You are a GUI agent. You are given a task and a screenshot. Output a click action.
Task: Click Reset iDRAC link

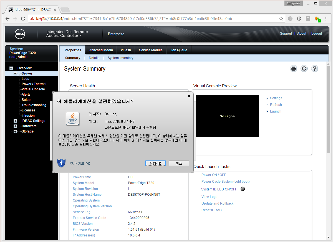tap(211, 210)
